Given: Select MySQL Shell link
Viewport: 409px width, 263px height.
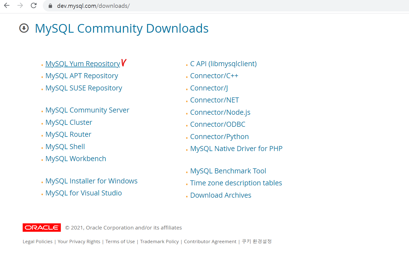Looking at the screenshot, I should coord(65,147).
